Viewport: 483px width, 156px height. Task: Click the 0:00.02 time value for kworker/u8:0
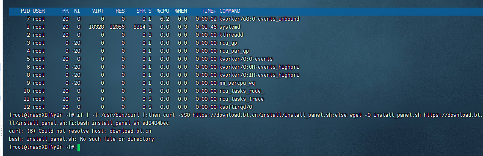tap(206, 19)
